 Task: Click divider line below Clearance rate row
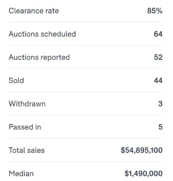click(x=85, y=22)
